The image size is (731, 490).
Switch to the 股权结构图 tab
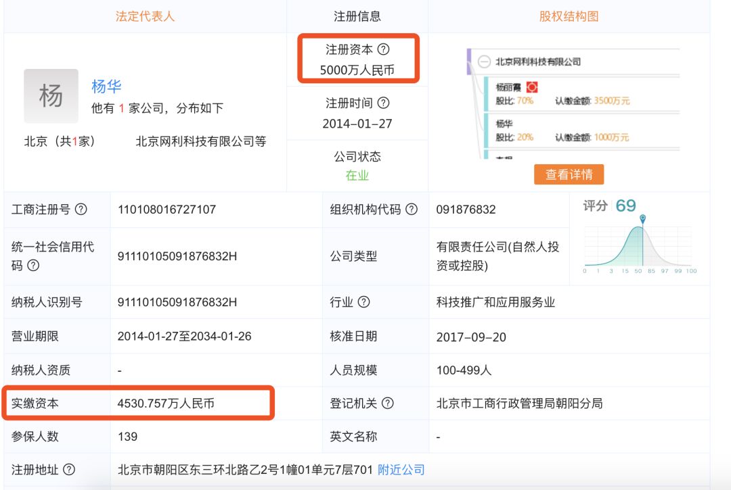[x=569, y=16]
